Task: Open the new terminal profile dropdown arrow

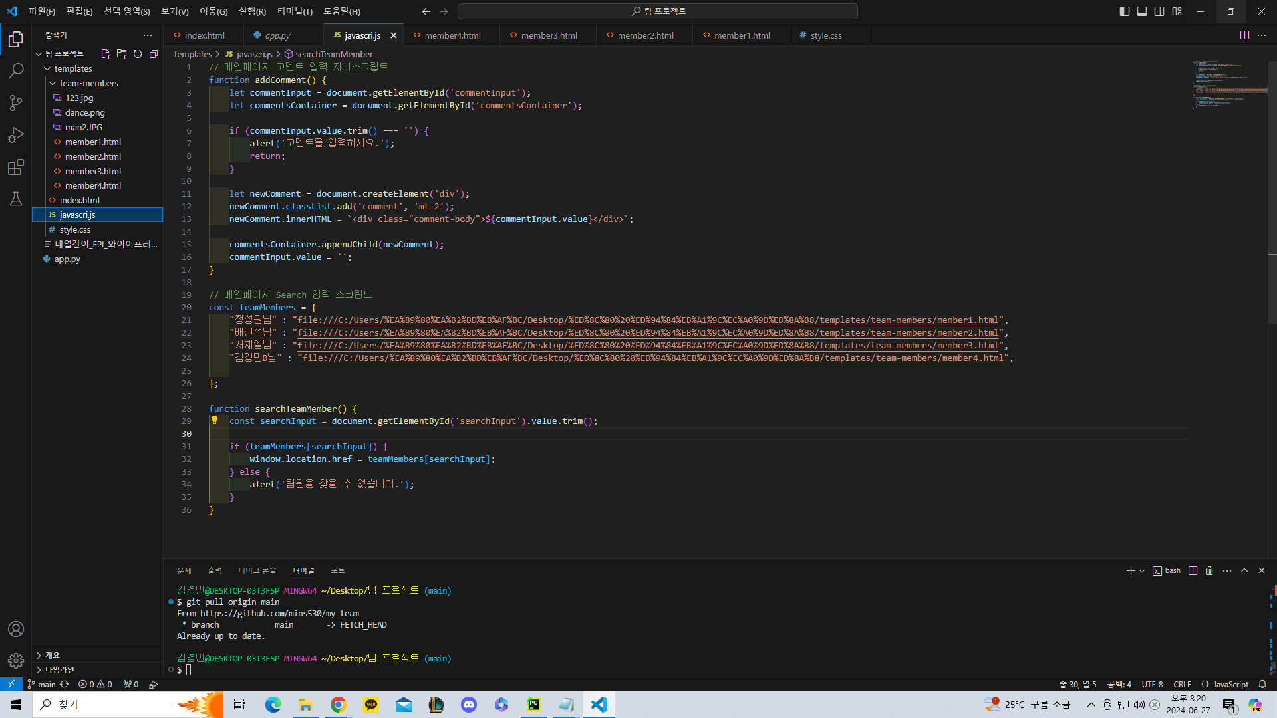Action: click(1142, 571)
